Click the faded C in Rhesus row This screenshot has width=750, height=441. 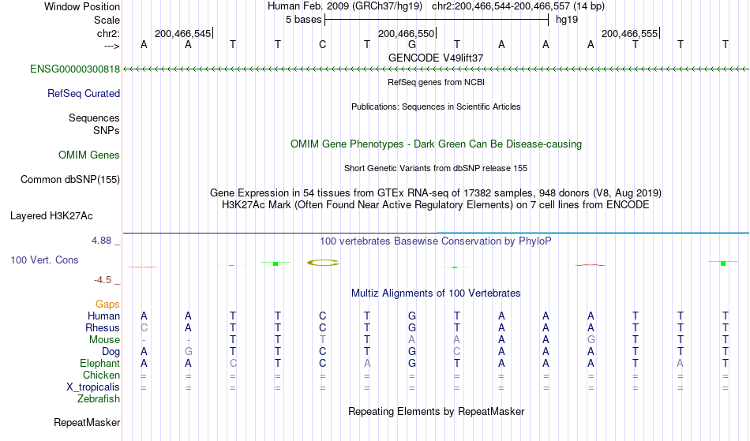tap(144, 327)
